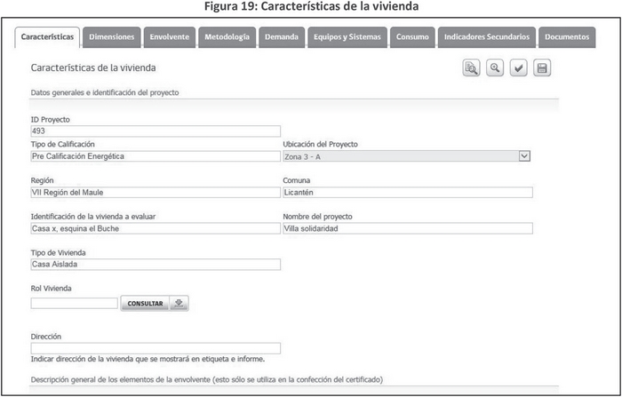Go to the Metodología tab

click(x=227, y=37)
